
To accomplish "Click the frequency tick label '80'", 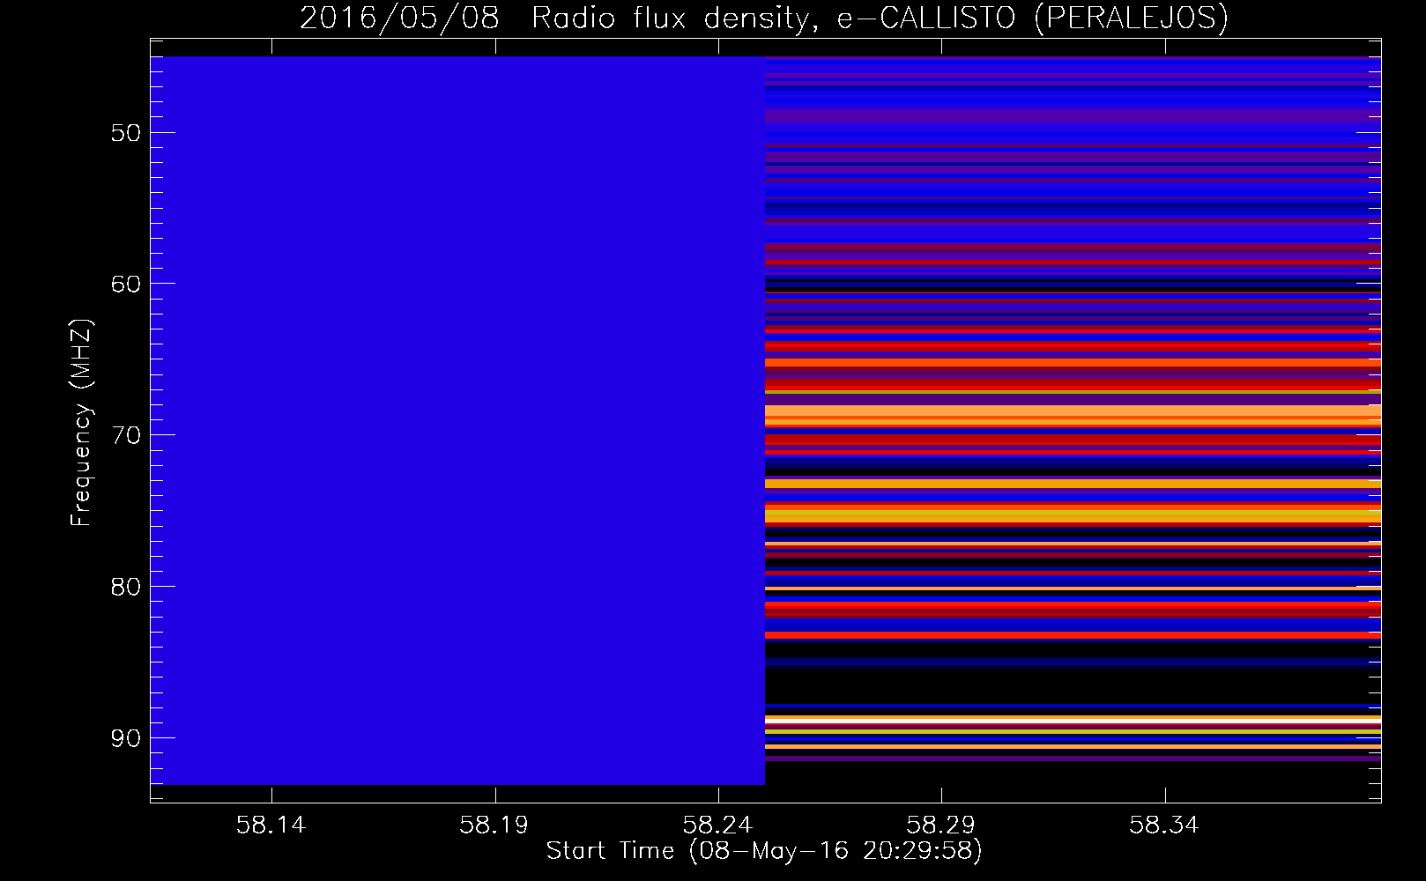I will tap(126, 587).
